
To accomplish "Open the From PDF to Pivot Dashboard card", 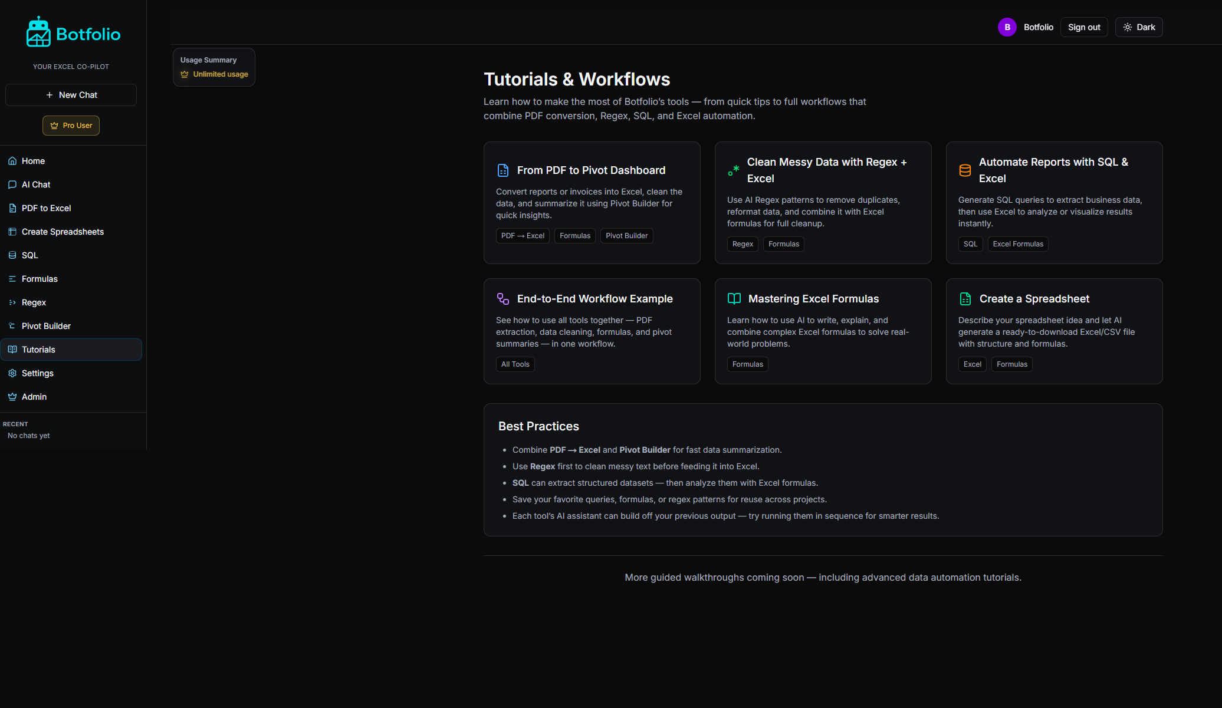I will [x=590, y=170].
